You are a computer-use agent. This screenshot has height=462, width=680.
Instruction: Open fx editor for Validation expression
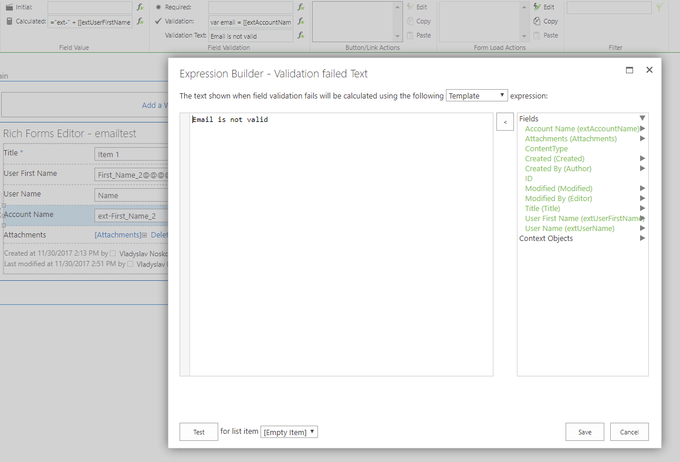tap(301, 22)
